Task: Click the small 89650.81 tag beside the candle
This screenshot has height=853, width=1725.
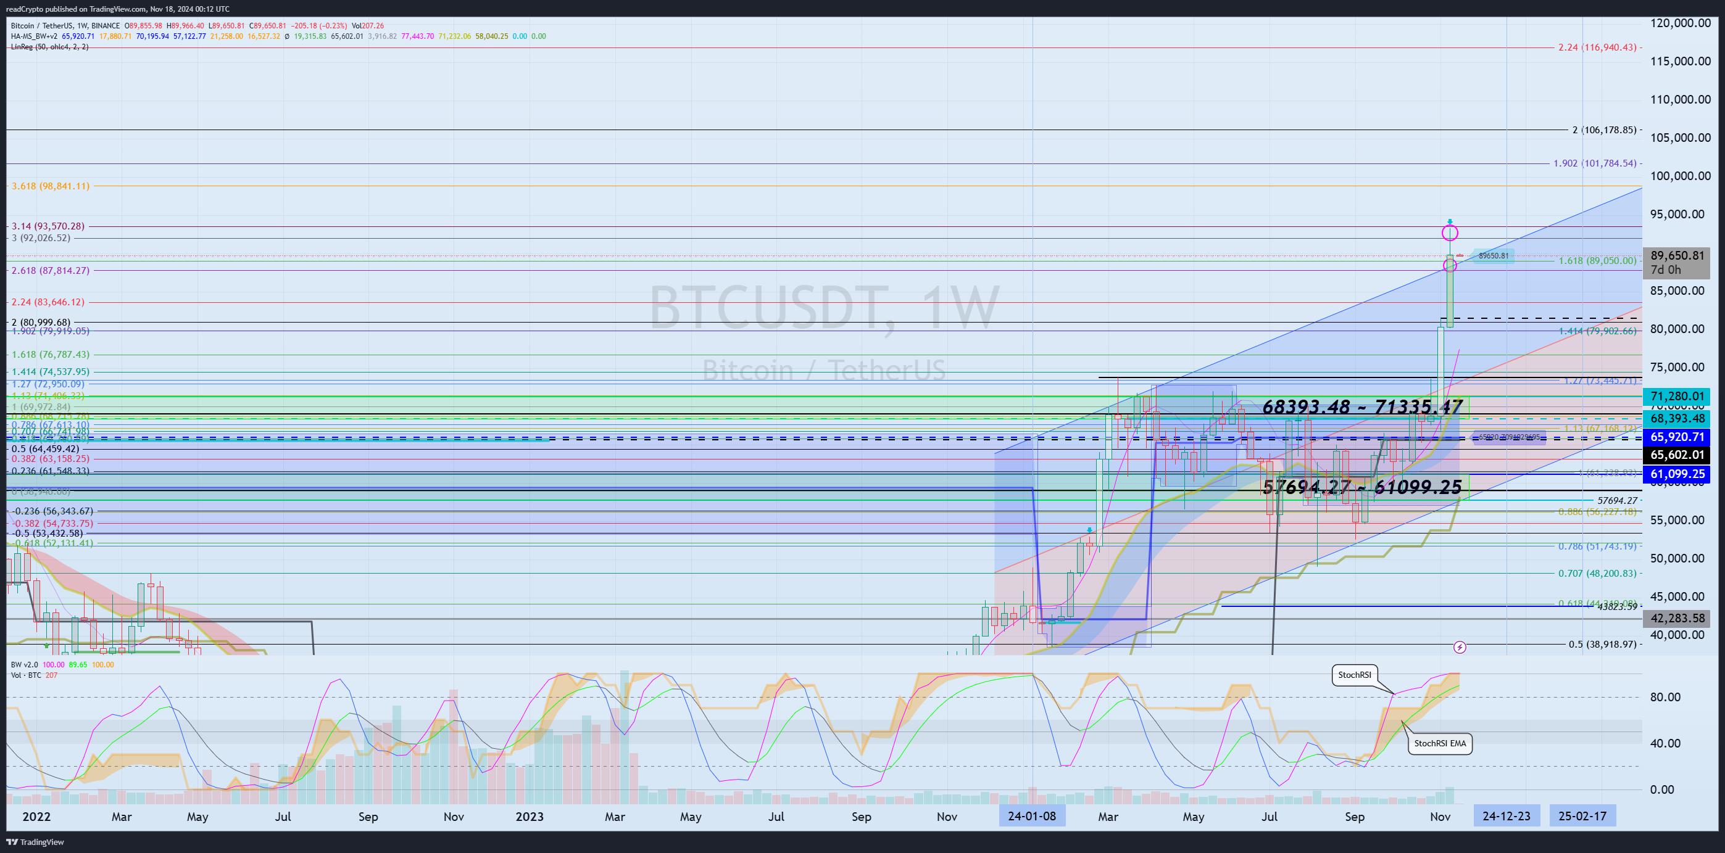Action: (1494, 255)
